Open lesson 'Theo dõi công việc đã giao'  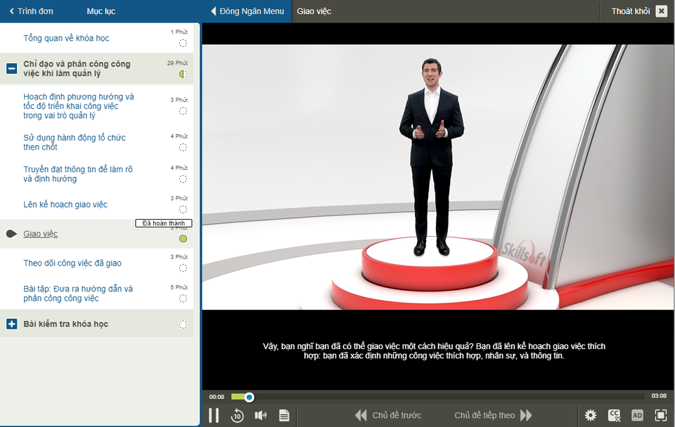pos(72,263)
